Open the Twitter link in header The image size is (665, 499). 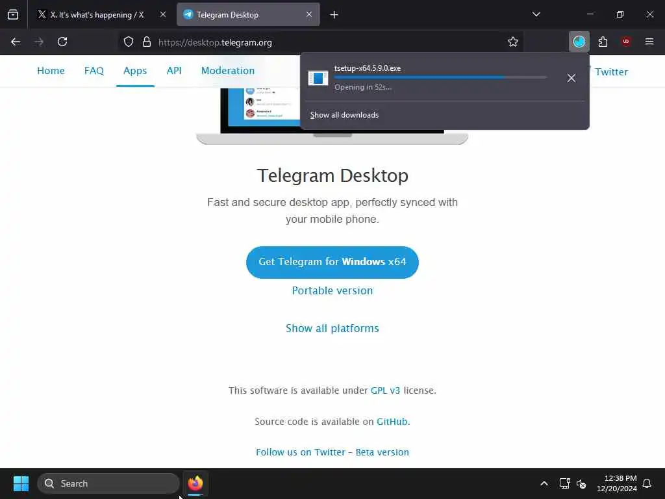611,71
